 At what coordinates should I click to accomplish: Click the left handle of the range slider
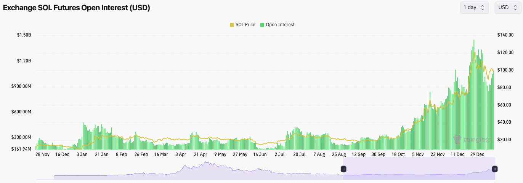tap(343, 169)
